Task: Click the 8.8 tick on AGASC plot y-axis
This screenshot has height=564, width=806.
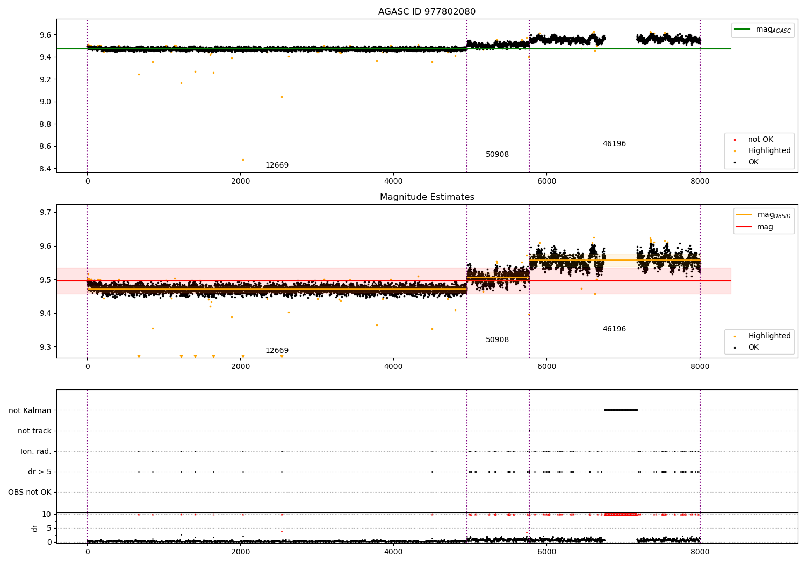Action: tap(45, 124)
